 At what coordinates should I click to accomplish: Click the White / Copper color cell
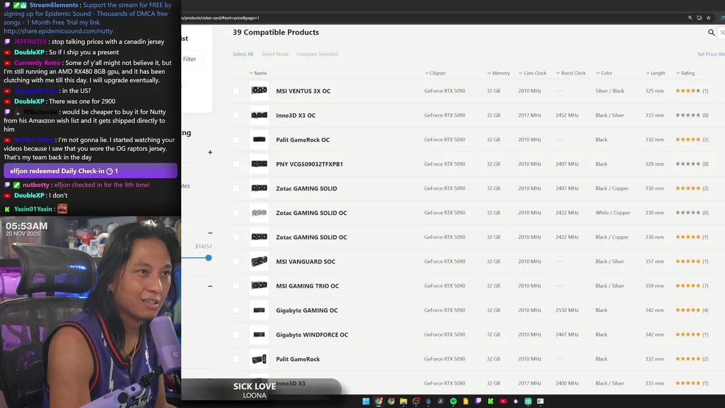click(x=613, y=212)
